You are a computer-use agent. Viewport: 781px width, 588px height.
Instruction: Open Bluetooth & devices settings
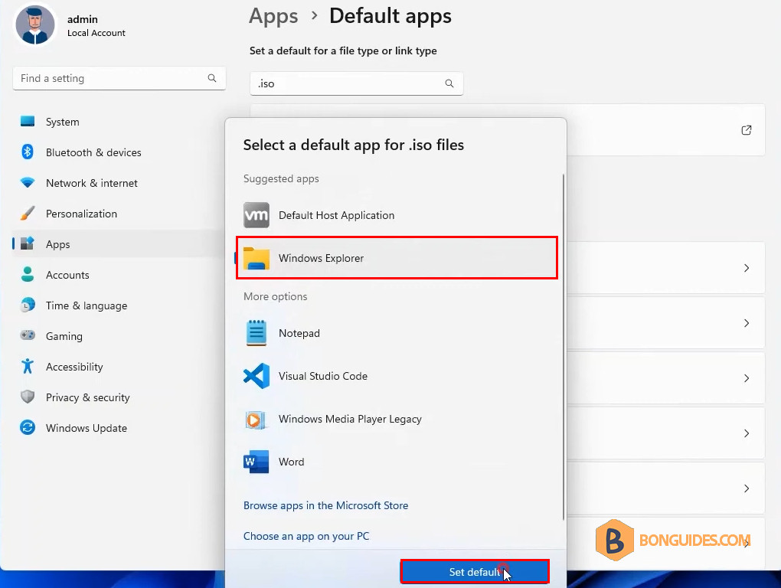tap(93, 152)
